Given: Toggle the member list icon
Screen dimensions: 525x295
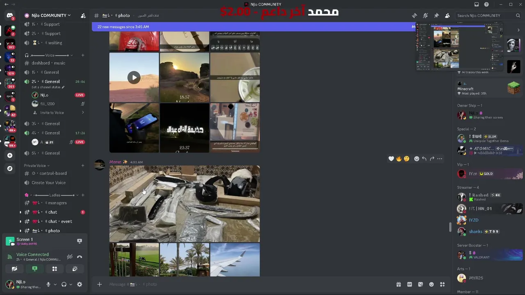Looking at the screenshot, I should tap(447, 16).
